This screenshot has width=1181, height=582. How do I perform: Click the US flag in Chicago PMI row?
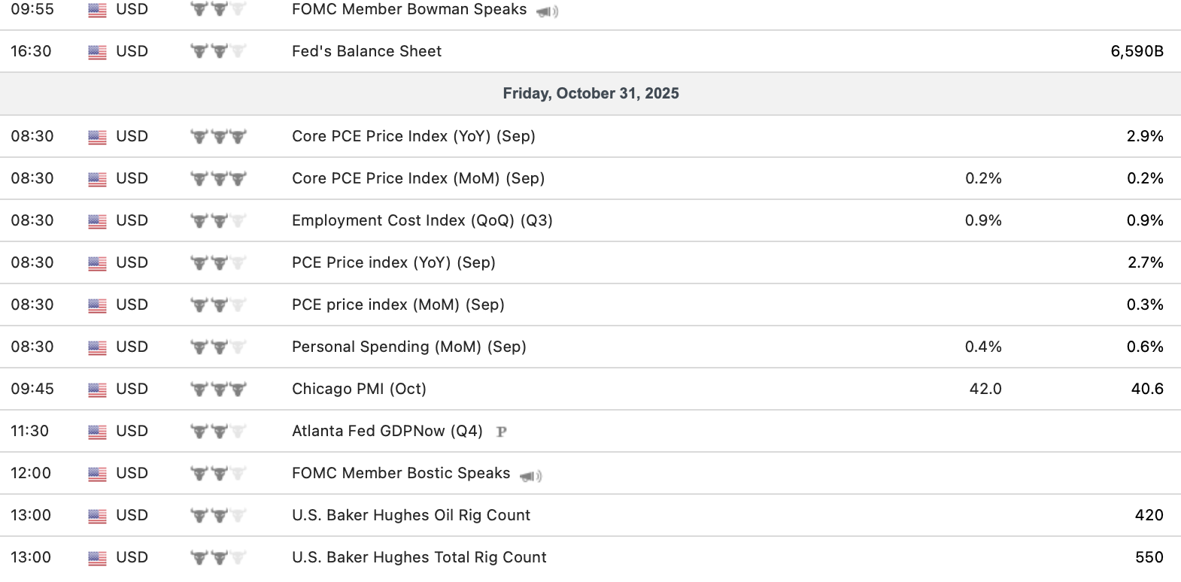pos(97,390)
